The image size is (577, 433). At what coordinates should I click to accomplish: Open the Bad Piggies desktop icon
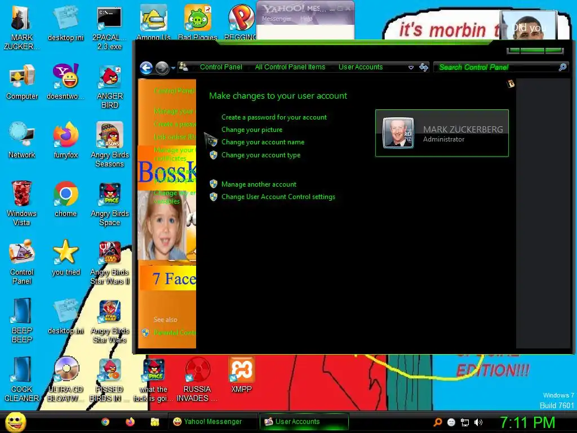tap(198, 22)
